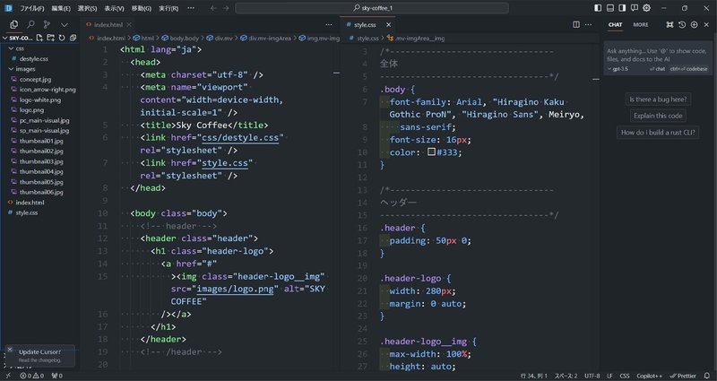The image size is (717, 381).
Task: Open the Source Control view icon
Action: (x=47, y=25)
